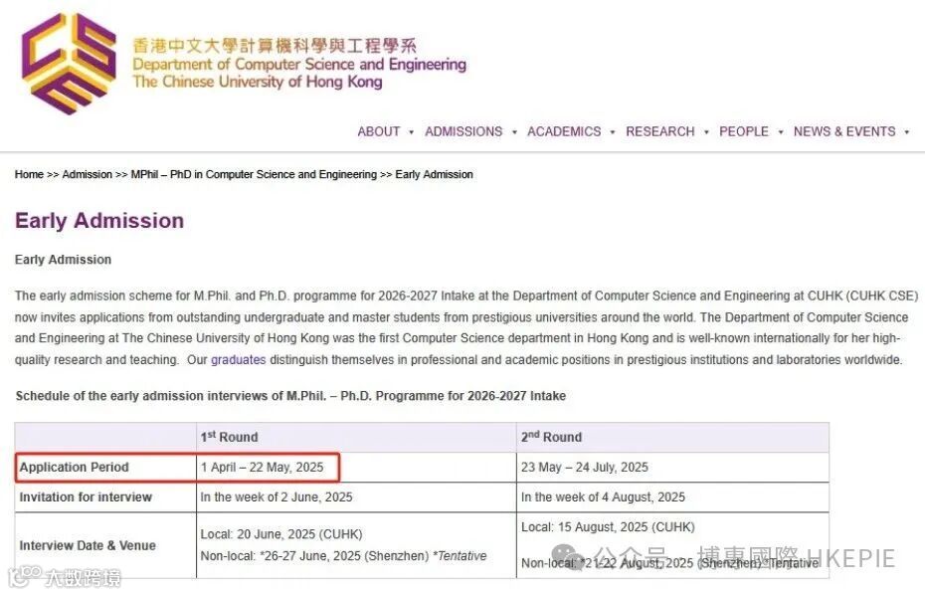Click 'In the week of 2 June, 2025'
Image resolution: width=925 pixels, height=595 pixels.
(x=277, y=497)
